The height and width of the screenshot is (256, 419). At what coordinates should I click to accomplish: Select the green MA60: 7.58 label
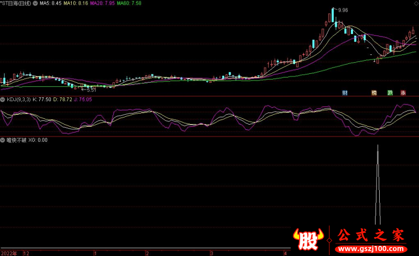128,3
